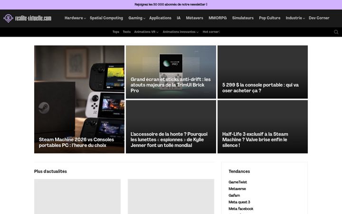Open the Tops submenu link
The height and width of the screenshot is (214, 342).
[x=116, y=32]
